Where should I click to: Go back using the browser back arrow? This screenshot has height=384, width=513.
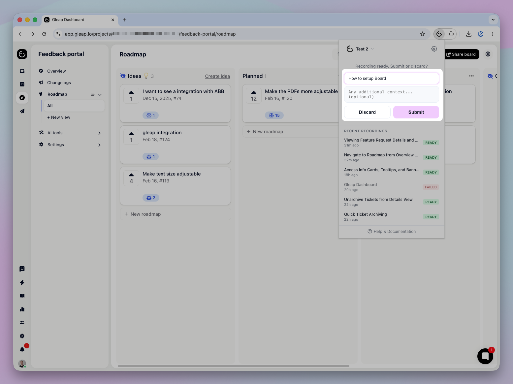[20, 34]
